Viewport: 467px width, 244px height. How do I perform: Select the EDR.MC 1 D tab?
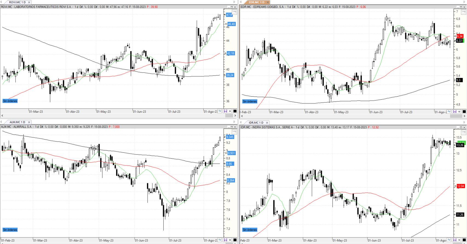[256, 2]
